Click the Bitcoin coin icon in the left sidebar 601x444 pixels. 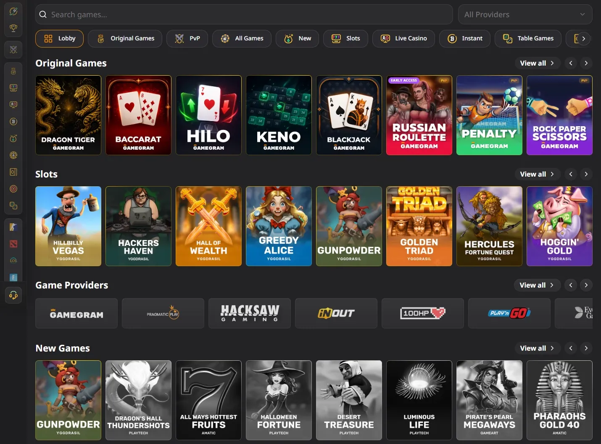(13, 122)
